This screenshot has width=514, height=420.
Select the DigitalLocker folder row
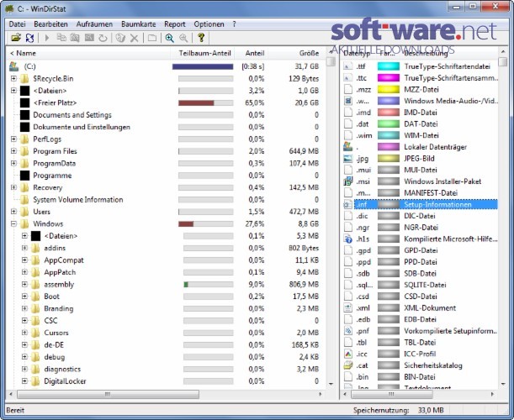coord(65,381)
